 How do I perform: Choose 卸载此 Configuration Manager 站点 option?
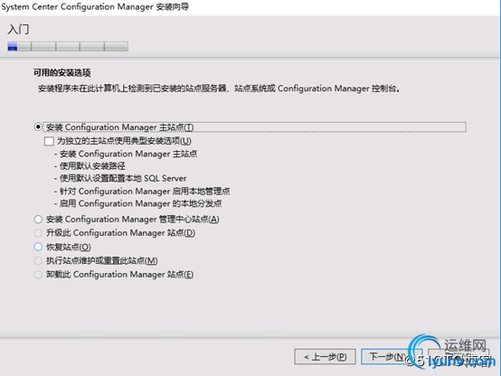click(38, 275)
